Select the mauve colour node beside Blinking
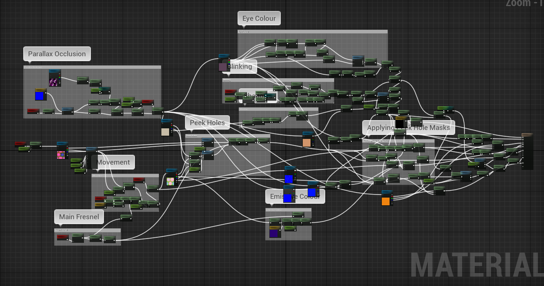 (224, 63)
